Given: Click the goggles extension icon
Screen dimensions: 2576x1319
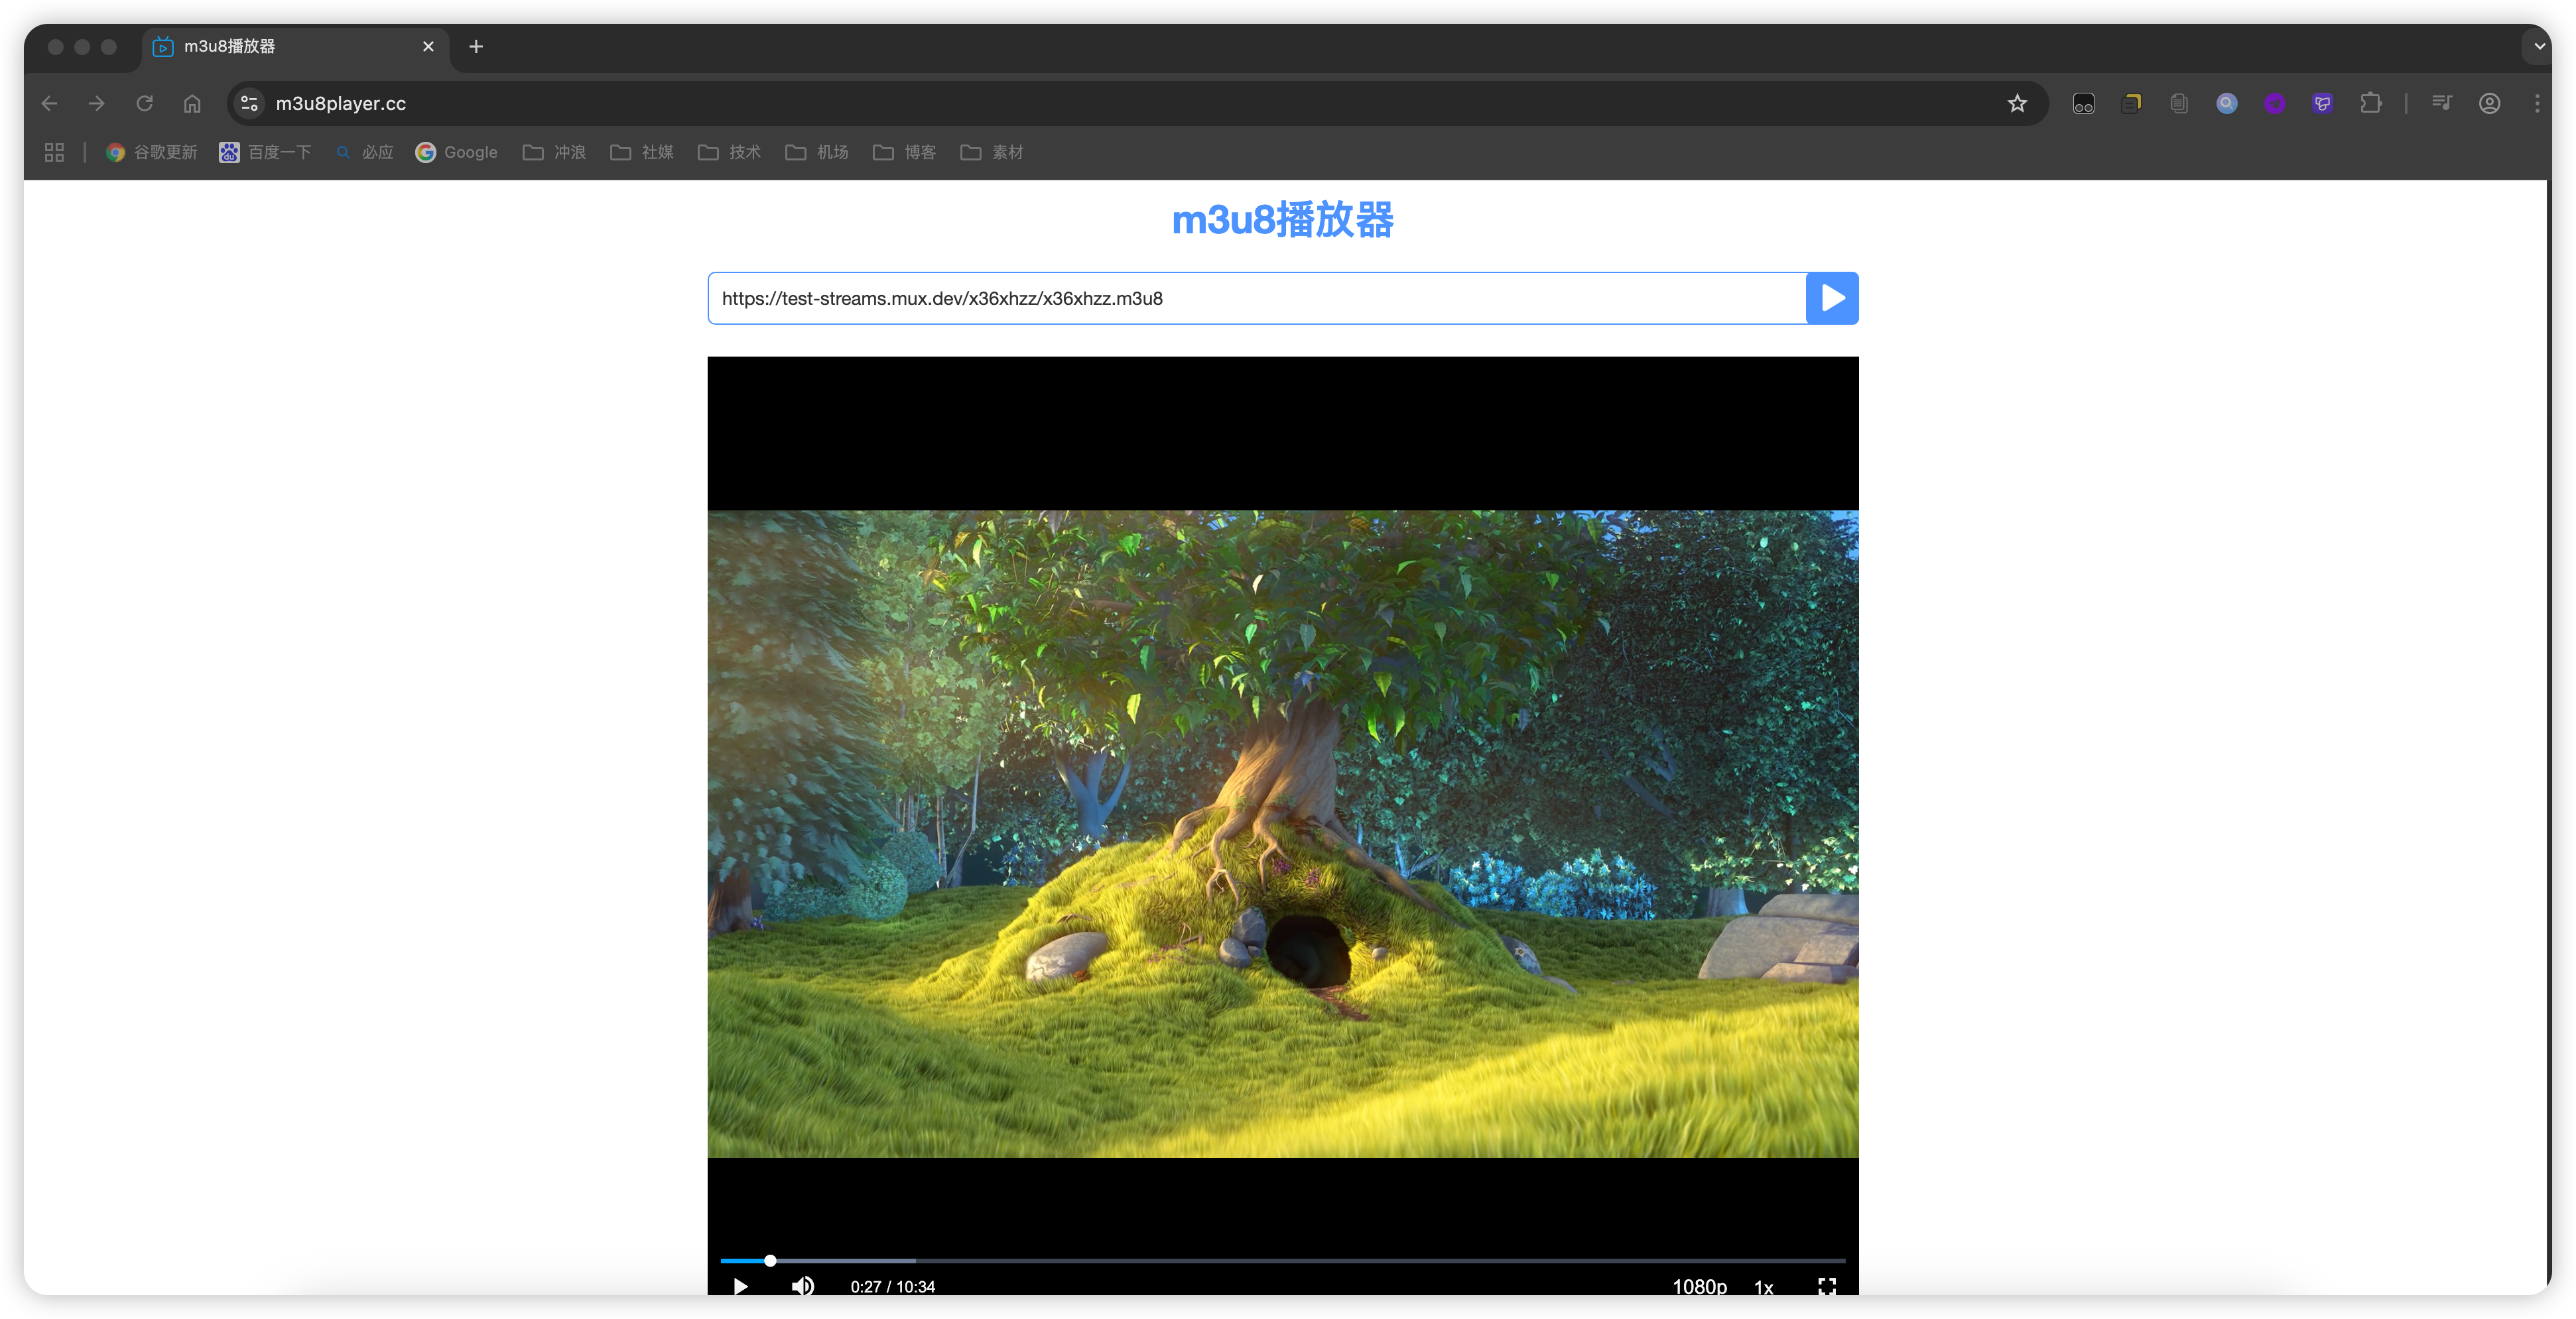Looking at the screenshot, I should [x=2083, y=103].
